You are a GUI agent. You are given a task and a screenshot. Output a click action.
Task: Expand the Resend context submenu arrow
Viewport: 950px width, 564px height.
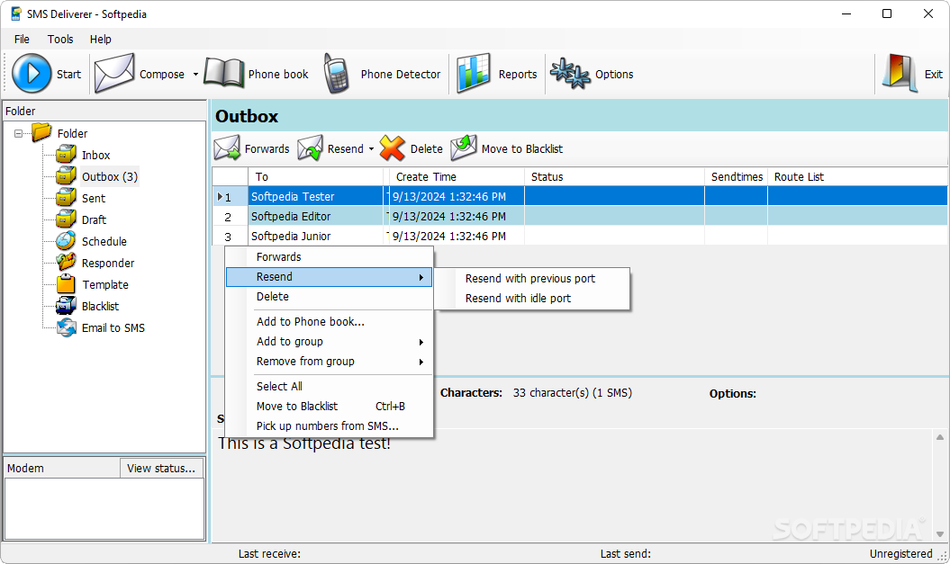pyautogui.click(x=421, y=277)
